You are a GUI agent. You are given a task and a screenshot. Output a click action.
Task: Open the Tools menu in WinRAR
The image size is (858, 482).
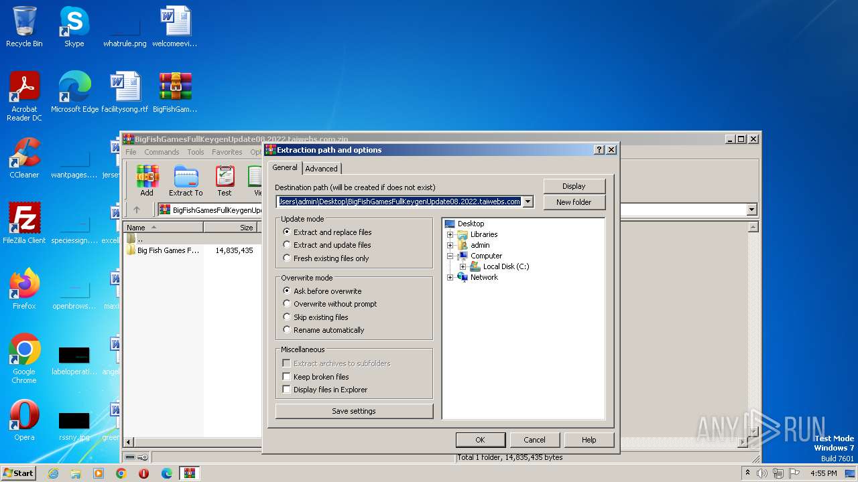coord(196,152)
